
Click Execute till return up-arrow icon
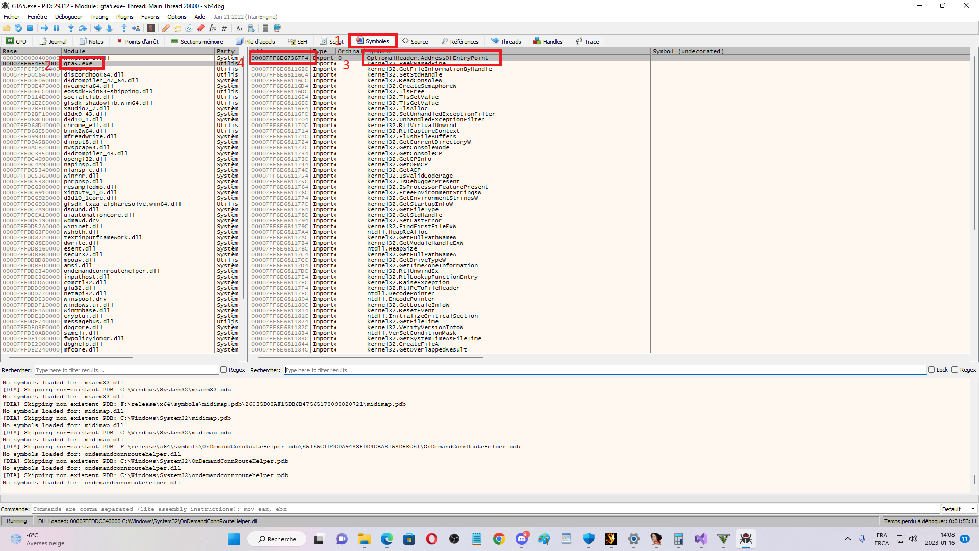pos(124,28)
